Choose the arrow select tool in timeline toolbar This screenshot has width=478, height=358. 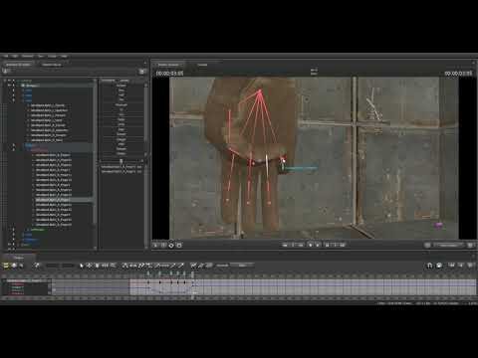point(82,266)
